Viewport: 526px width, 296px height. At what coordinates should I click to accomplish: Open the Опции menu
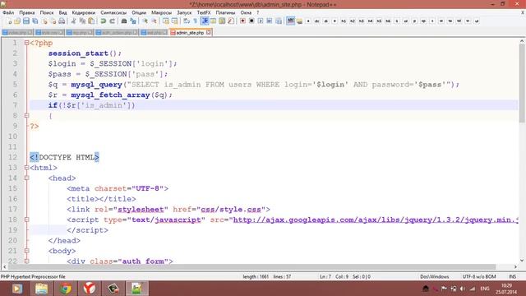139,13
